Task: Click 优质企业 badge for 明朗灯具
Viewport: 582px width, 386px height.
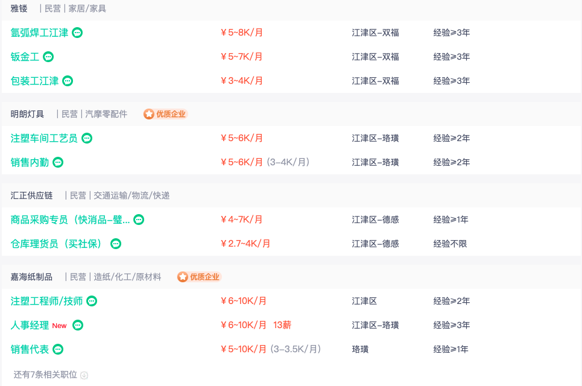Action: (166, 114)
